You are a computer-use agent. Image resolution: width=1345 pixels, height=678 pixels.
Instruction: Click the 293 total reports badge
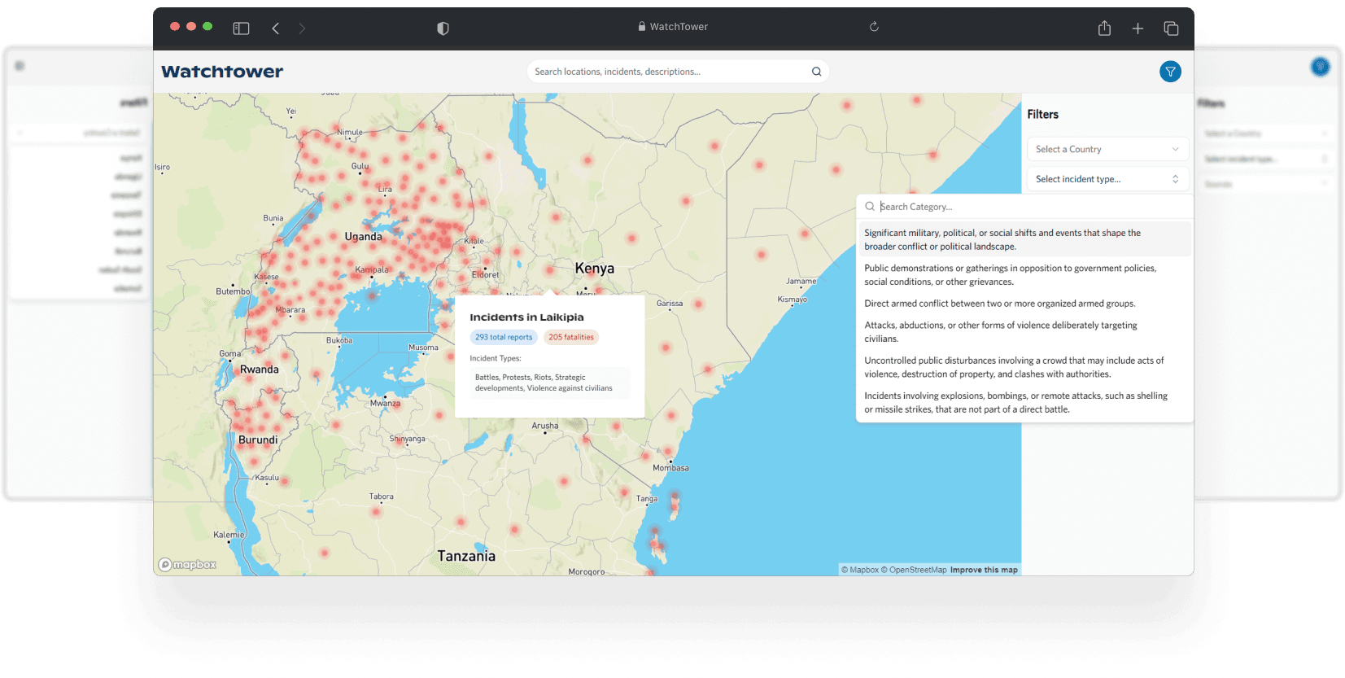(x=504, y=337)
